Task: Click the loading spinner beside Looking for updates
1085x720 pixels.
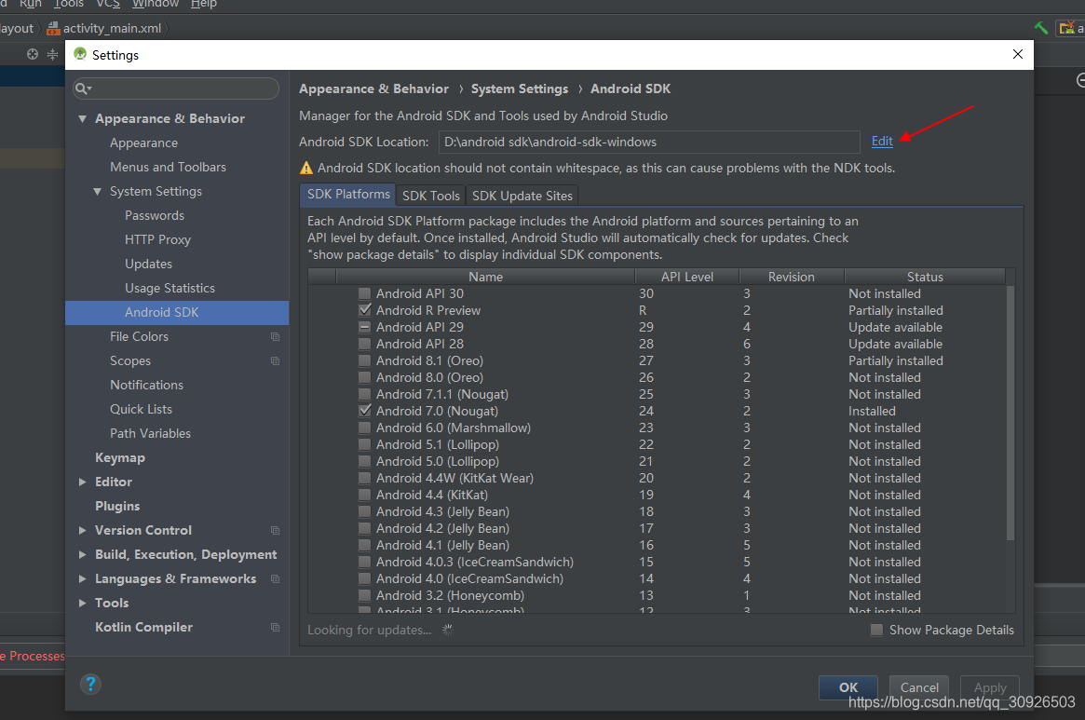Action: [448, 630]
